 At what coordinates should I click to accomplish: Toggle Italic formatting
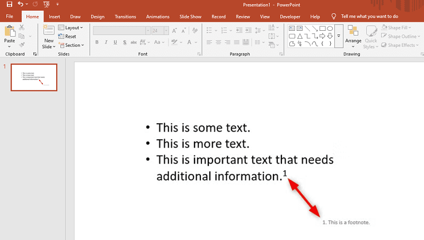pyautogui.click(x=106, y=42)
